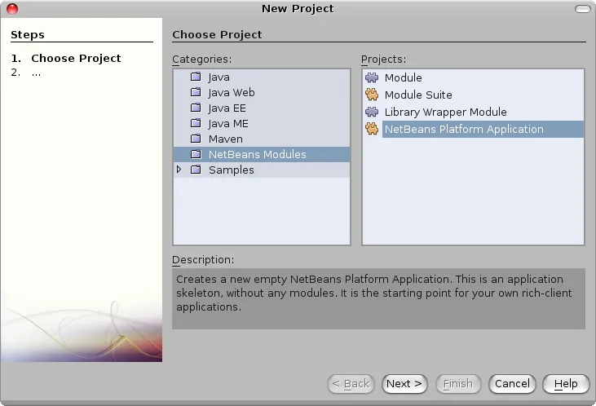Open Help for the wizard
The height and width of the screenshot is (406, 596).
pos(566,383)
